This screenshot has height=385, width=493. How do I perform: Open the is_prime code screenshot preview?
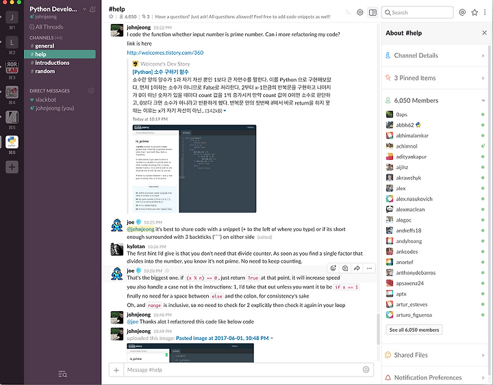194,169
